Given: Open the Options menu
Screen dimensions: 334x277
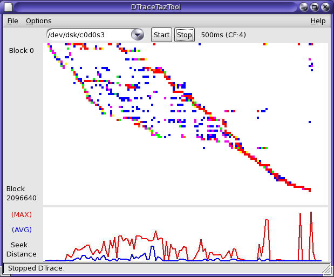Looking at the screenshot, I should (x=38, y=21).
